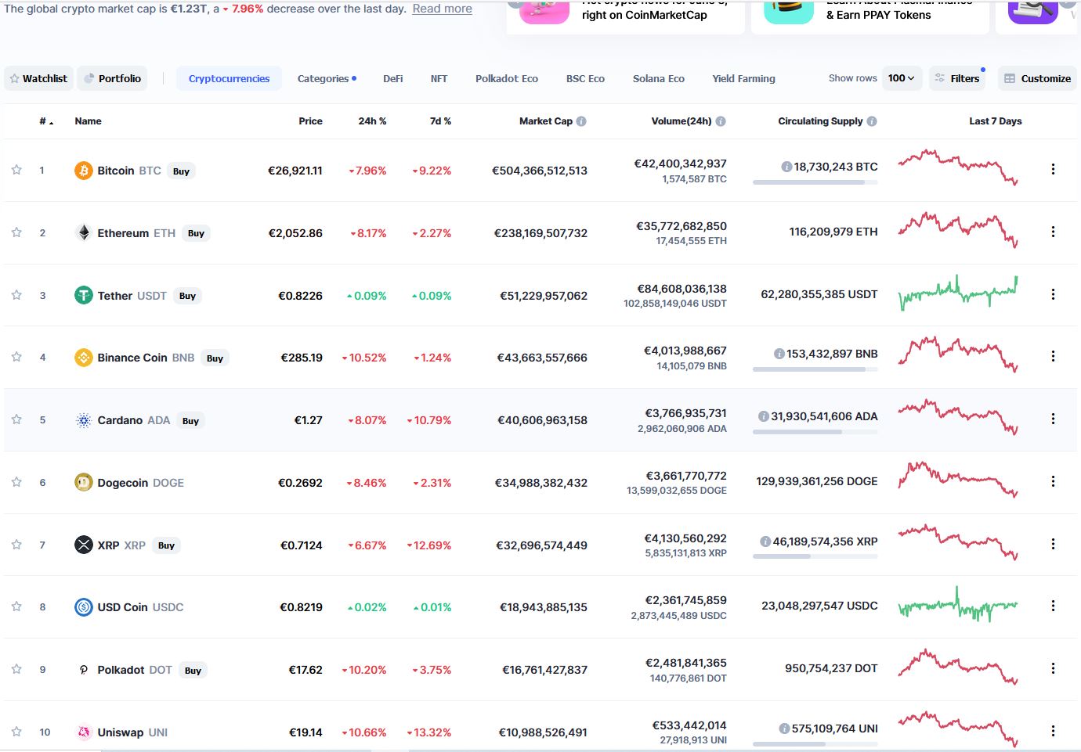The width and height of the screenshot is (1081, 752).
Task: Open the Solana Eco tab
Action: pyautogui.click(x=659, y=78)
